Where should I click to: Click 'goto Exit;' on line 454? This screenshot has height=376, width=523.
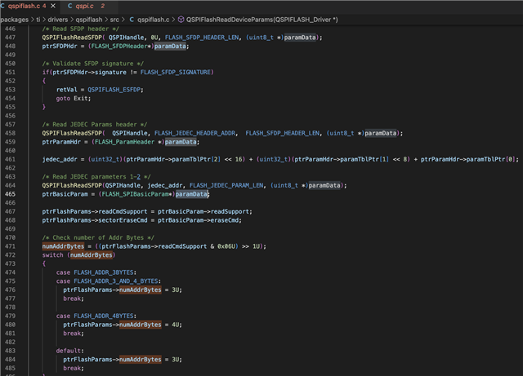(x=74, y=98)
